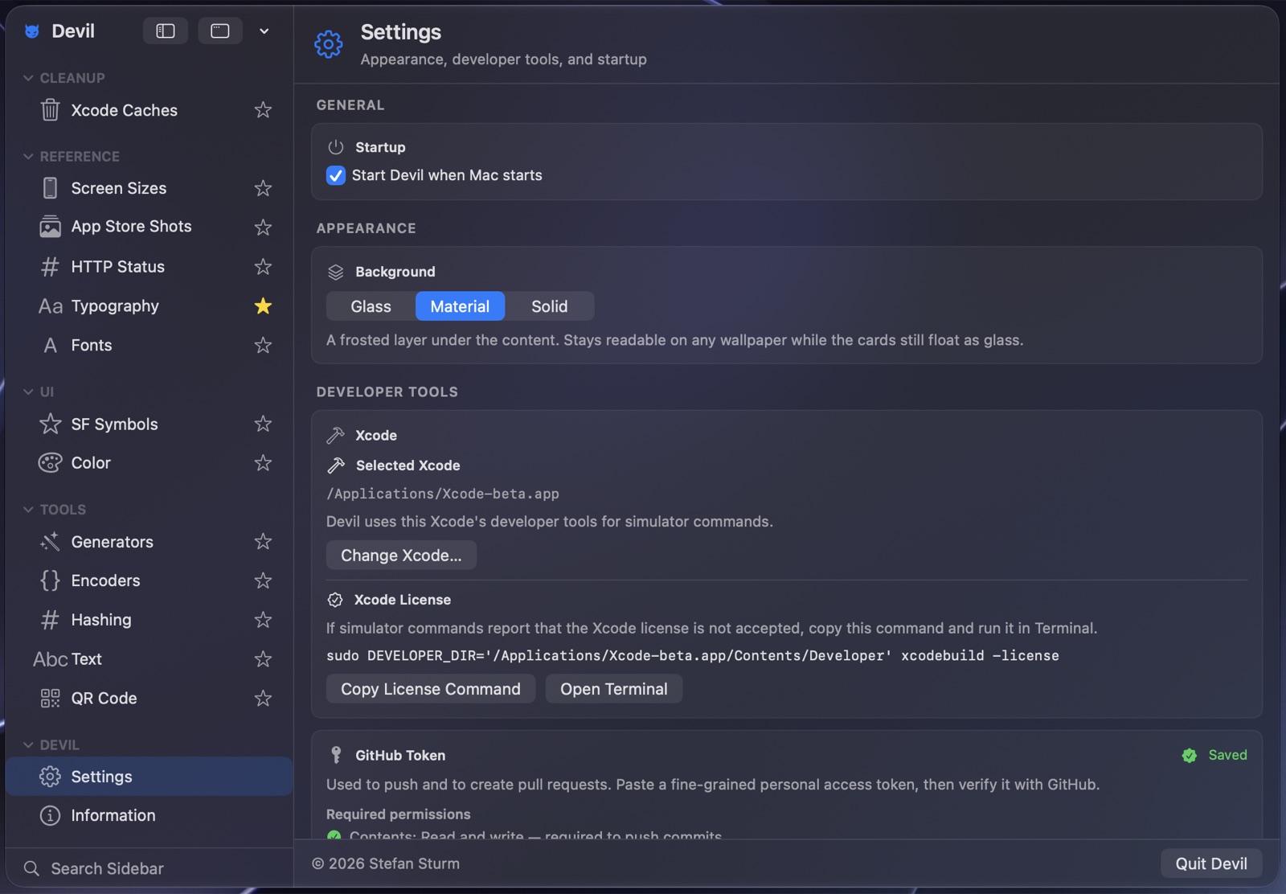This screenshot has height=894, width=1286.
Task: Favorite Encoders with star
Action: click(263, 580)
